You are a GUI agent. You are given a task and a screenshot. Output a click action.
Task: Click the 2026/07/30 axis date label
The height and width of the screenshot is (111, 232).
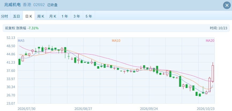pyautogui.click(x=27, y=109)
